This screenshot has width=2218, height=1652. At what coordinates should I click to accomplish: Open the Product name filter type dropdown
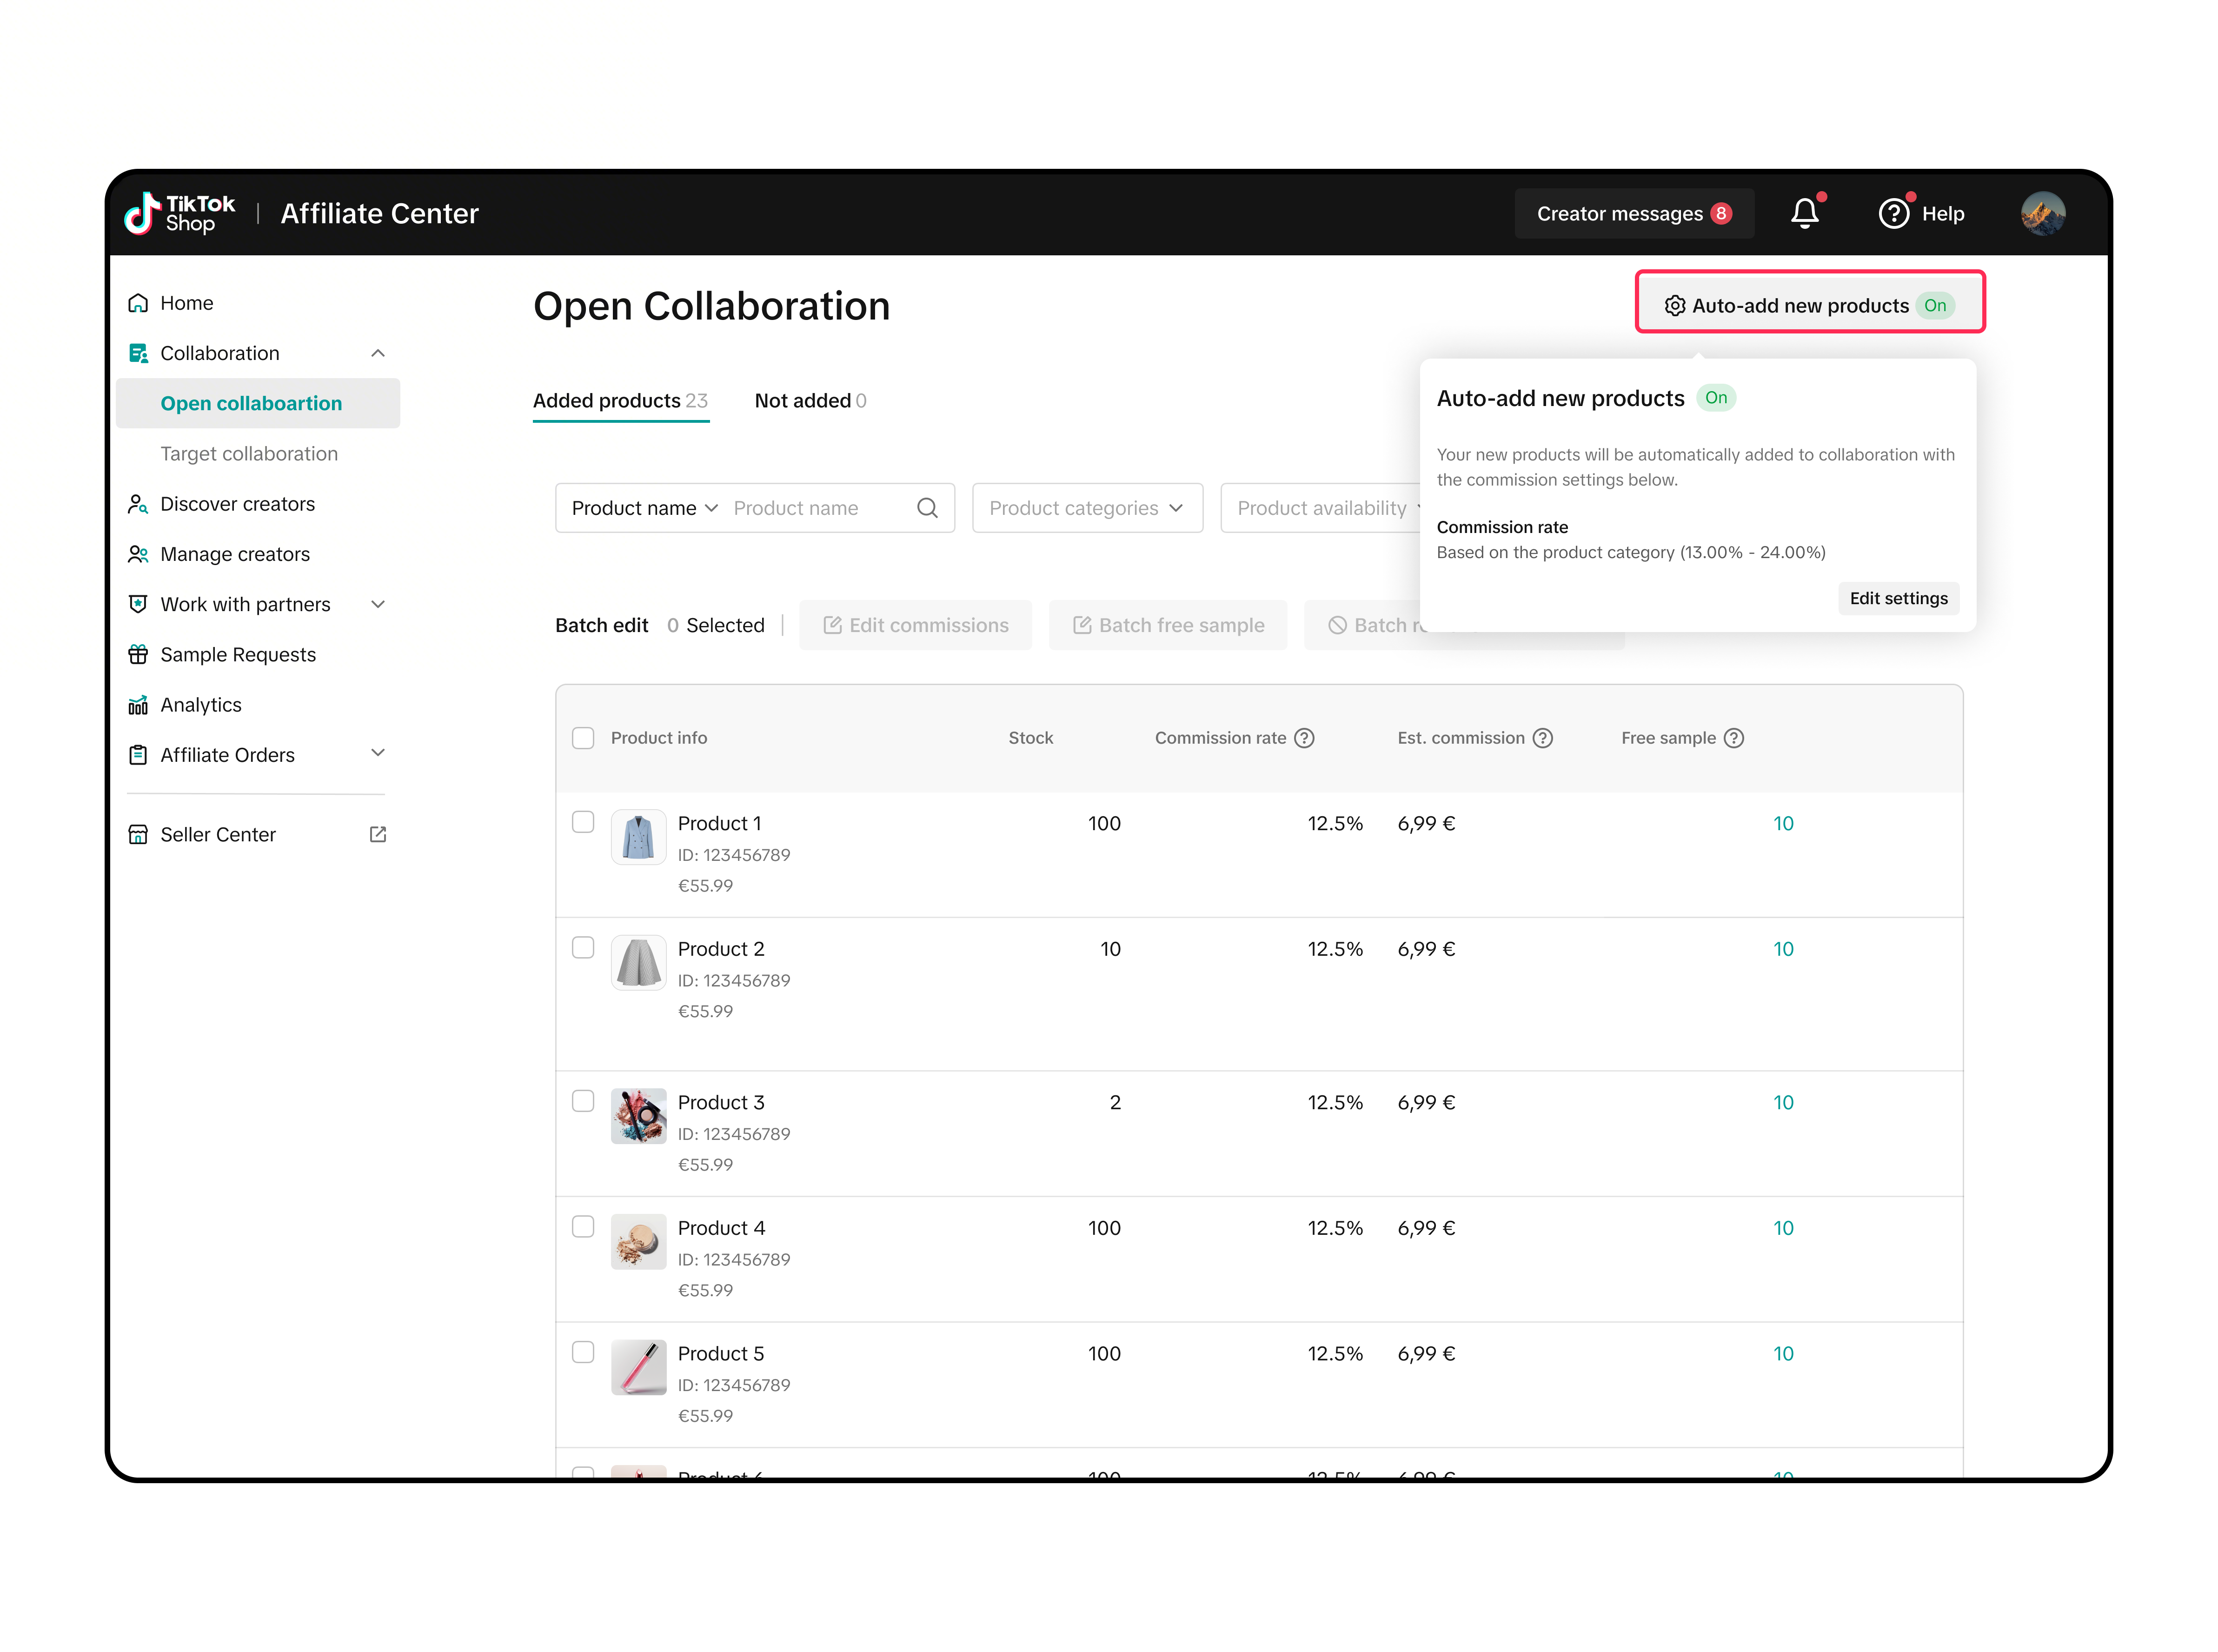645,508
